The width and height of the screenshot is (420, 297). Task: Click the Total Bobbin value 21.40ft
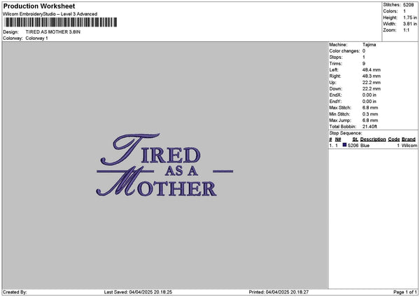370,127
